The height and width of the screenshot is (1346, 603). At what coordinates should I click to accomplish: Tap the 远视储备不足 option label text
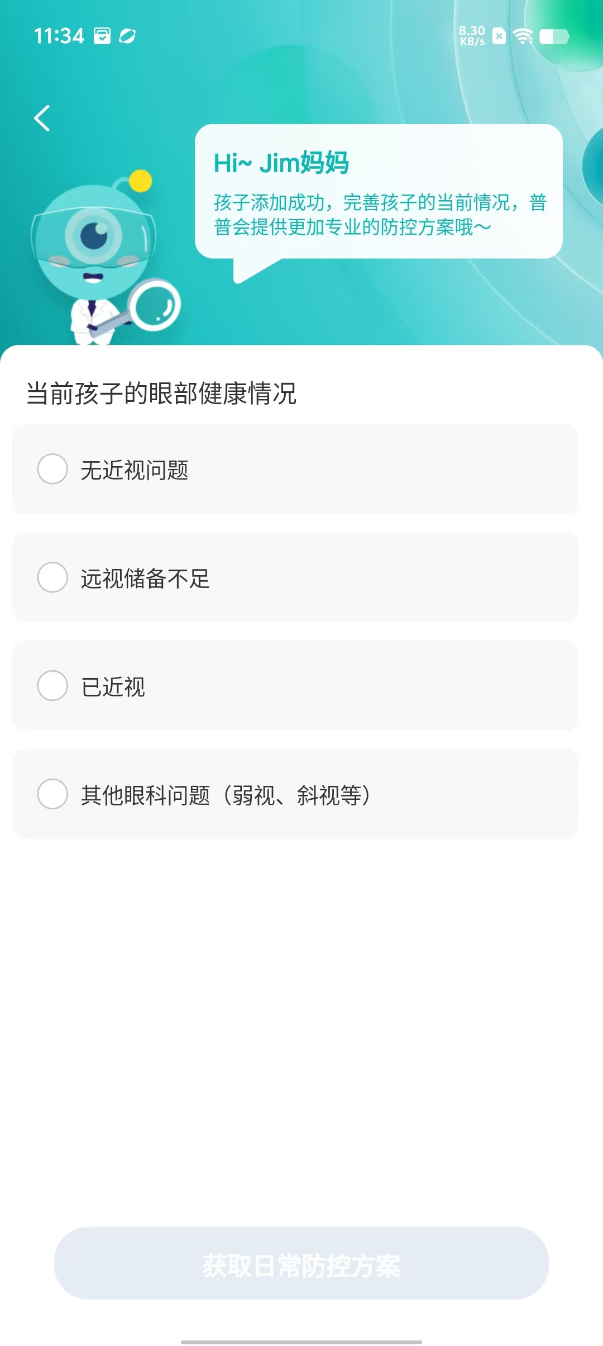pyautogui.click(x=145, y=578)
